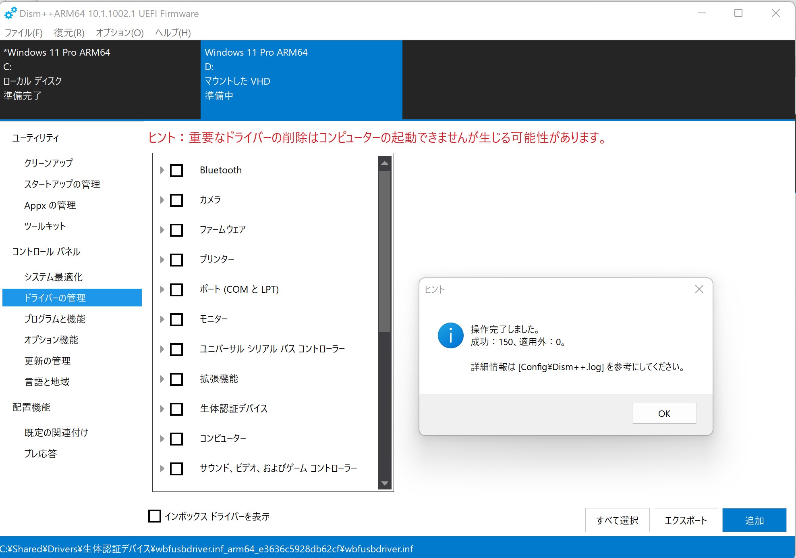Click the driver list scroll-down arrow
This screenshot has height=558, width=796.
[x=385, y=483]
